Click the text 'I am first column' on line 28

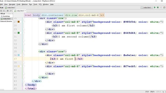point(73,26)
